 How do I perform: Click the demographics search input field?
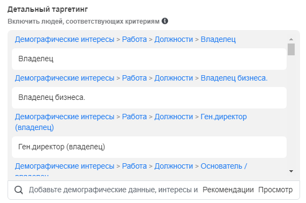pyautogui.click(x=113, y=190)
